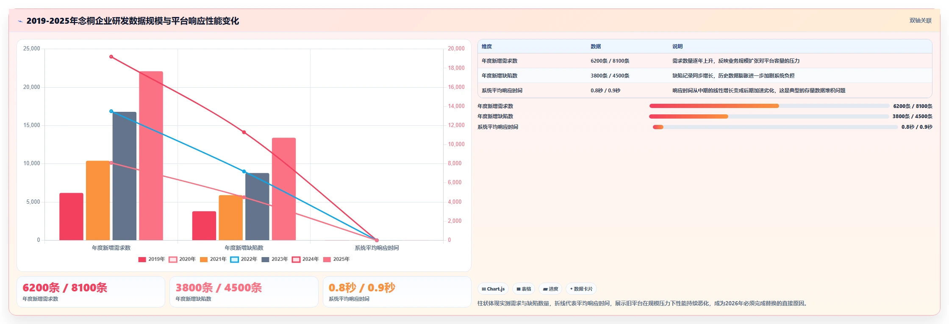Screen dimensions: 949x324
Task: Open the 0.8秒 / 0.9秒 summary card
Action: 397,292
